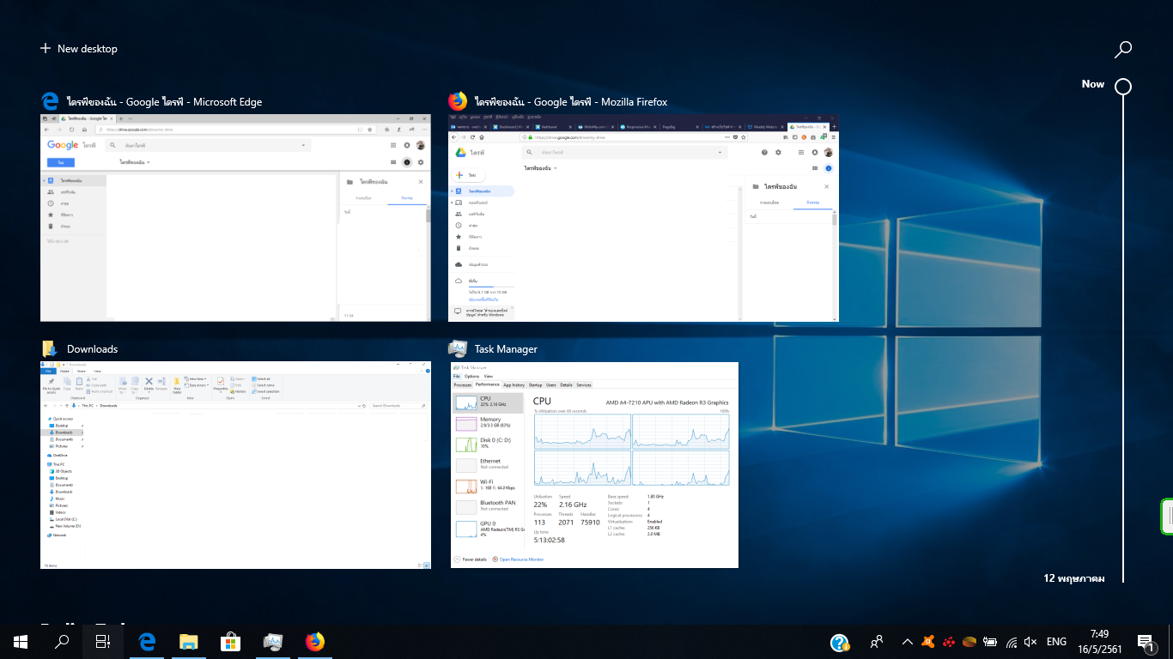Open the taskbar clock and date
The width and height of the screenshot is (1173, 659).
tap(1098, 642)
